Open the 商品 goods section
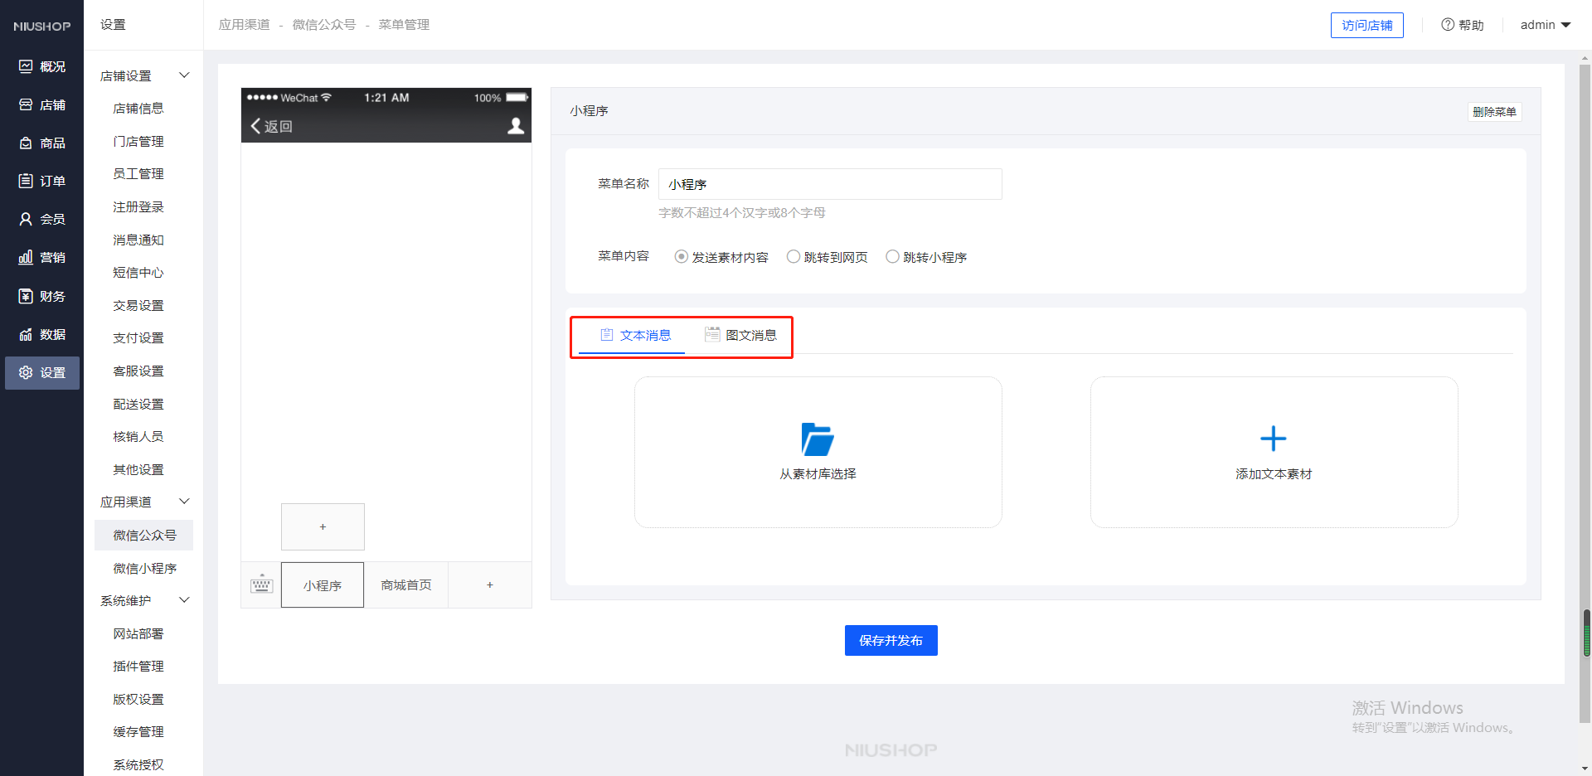1592x776 pixels. 42,143
